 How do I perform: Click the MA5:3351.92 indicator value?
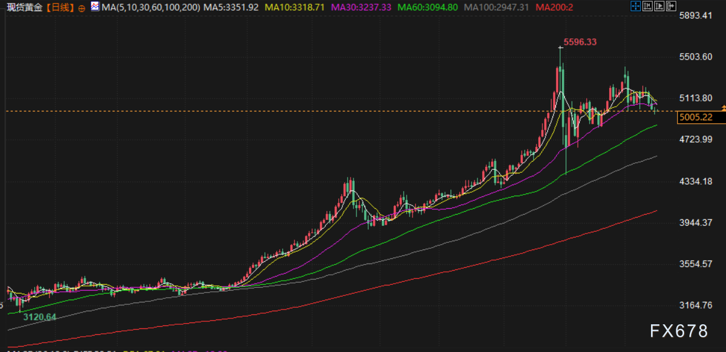[x=227, y=8]
